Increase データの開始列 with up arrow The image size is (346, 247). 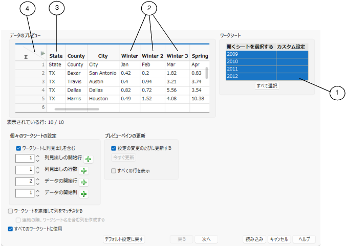[38, 191]
